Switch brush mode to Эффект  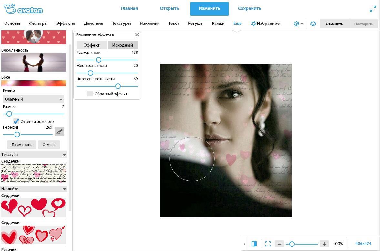pyautogui.click(x=92, y=45)
